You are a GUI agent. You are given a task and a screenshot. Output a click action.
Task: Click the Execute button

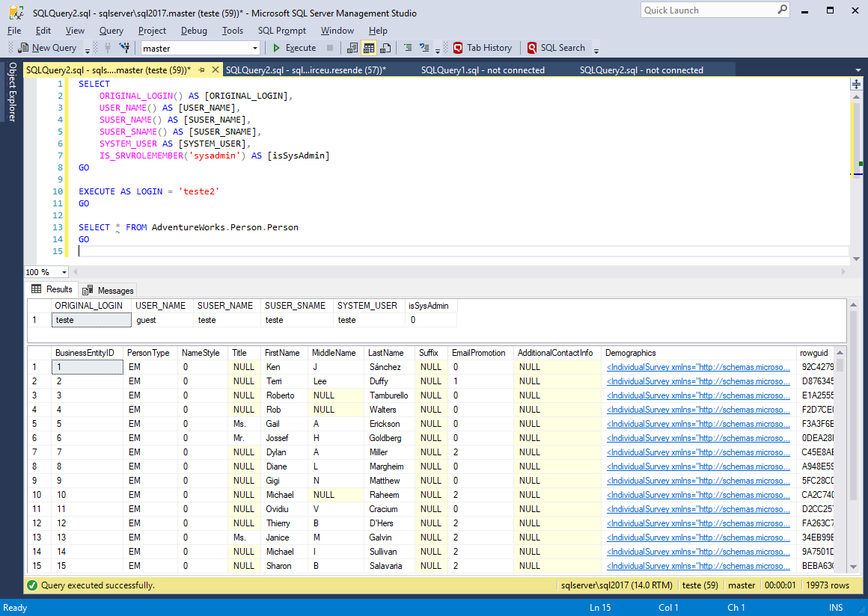pos(295,48)
